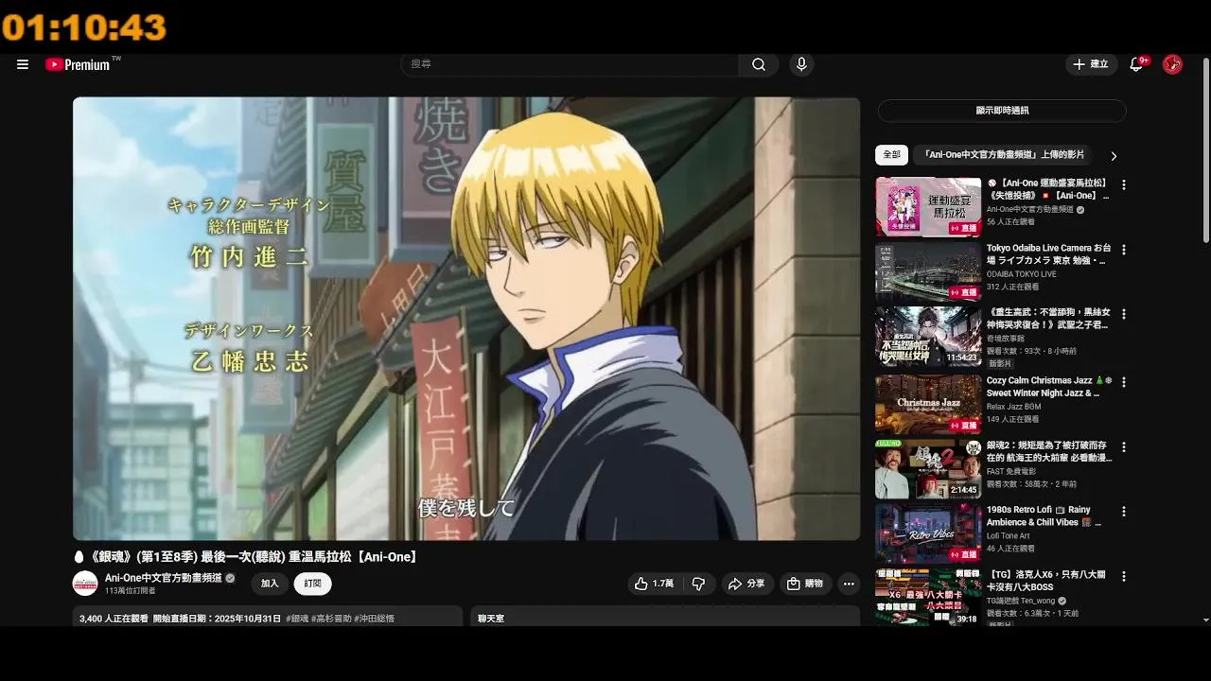Click FAST 免費電影 channel name
1211x681 pixels.
click(x=1009, y=471)
